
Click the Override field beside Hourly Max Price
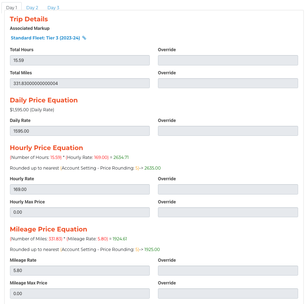tap(228, 212)
